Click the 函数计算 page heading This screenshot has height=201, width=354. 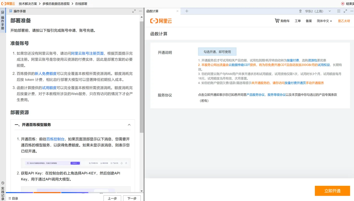click(159, 34)
